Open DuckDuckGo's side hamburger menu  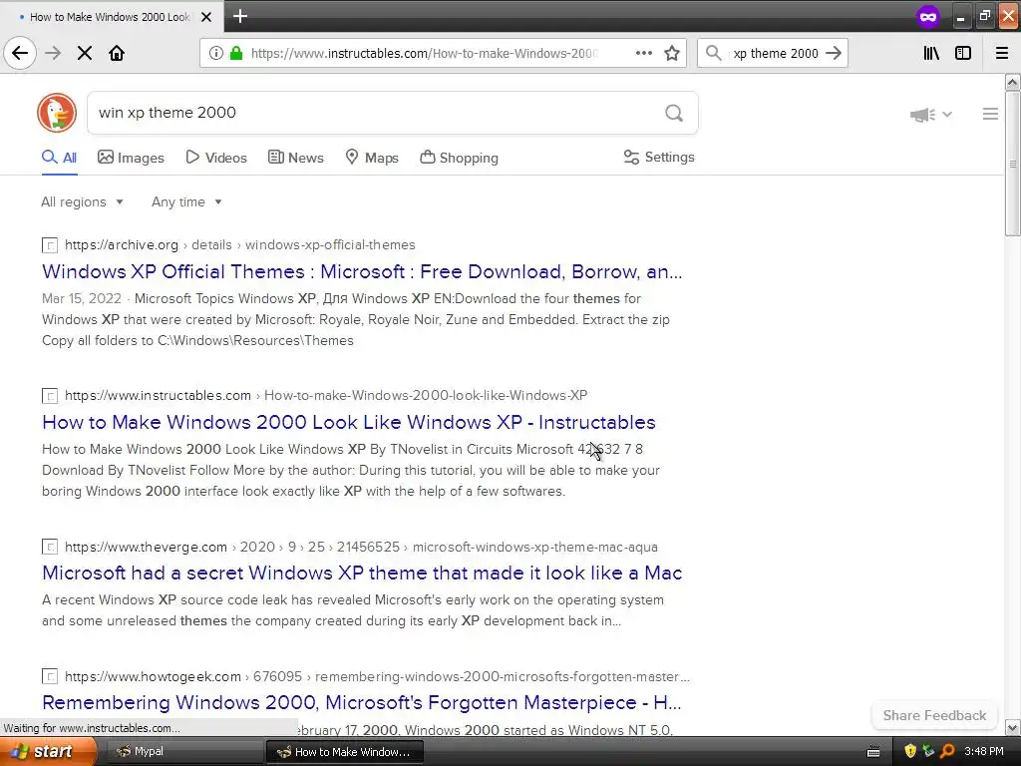tap(990, 114)
